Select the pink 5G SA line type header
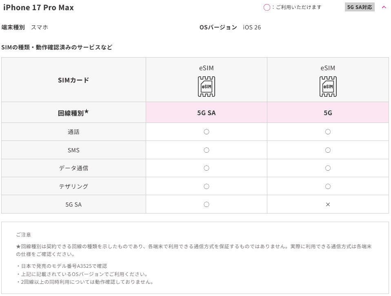Image resolution: width=391 pixels, height=296 pixels. coord(207,113)
